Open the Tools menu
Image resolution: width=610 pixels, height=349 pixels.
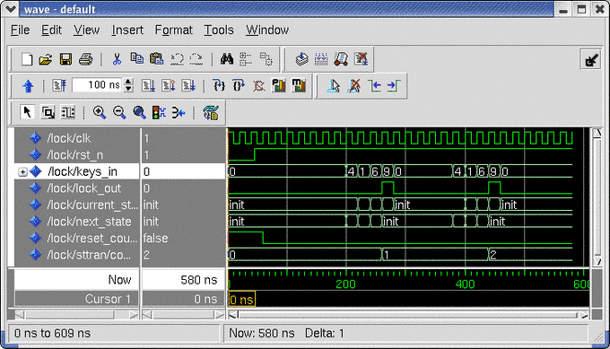219,30
